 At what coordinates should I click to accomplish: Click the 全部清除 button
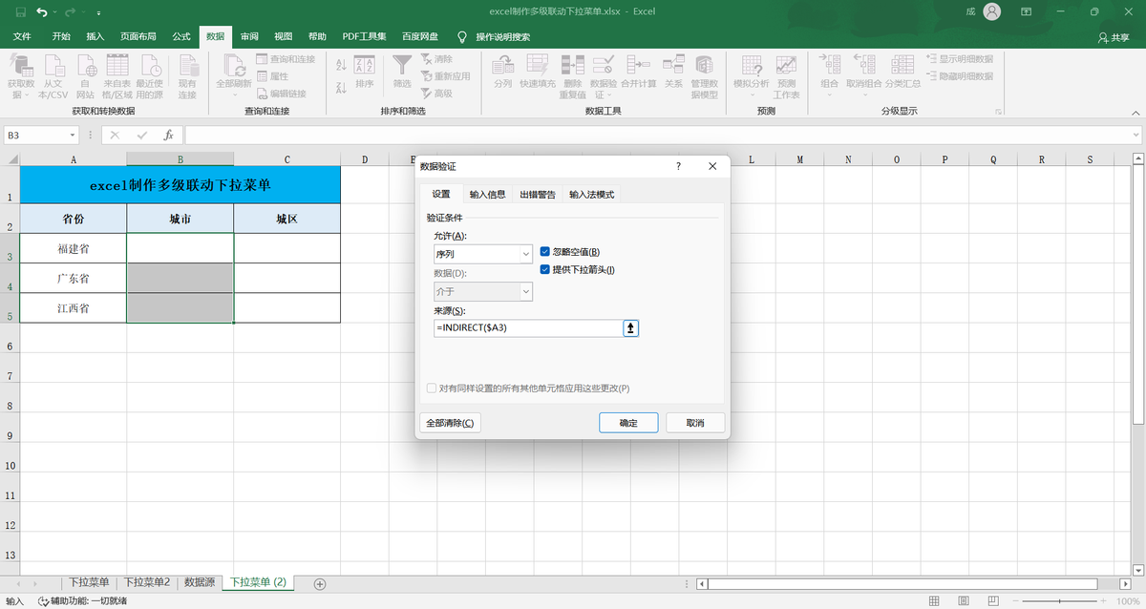click(x=450, y=423)
